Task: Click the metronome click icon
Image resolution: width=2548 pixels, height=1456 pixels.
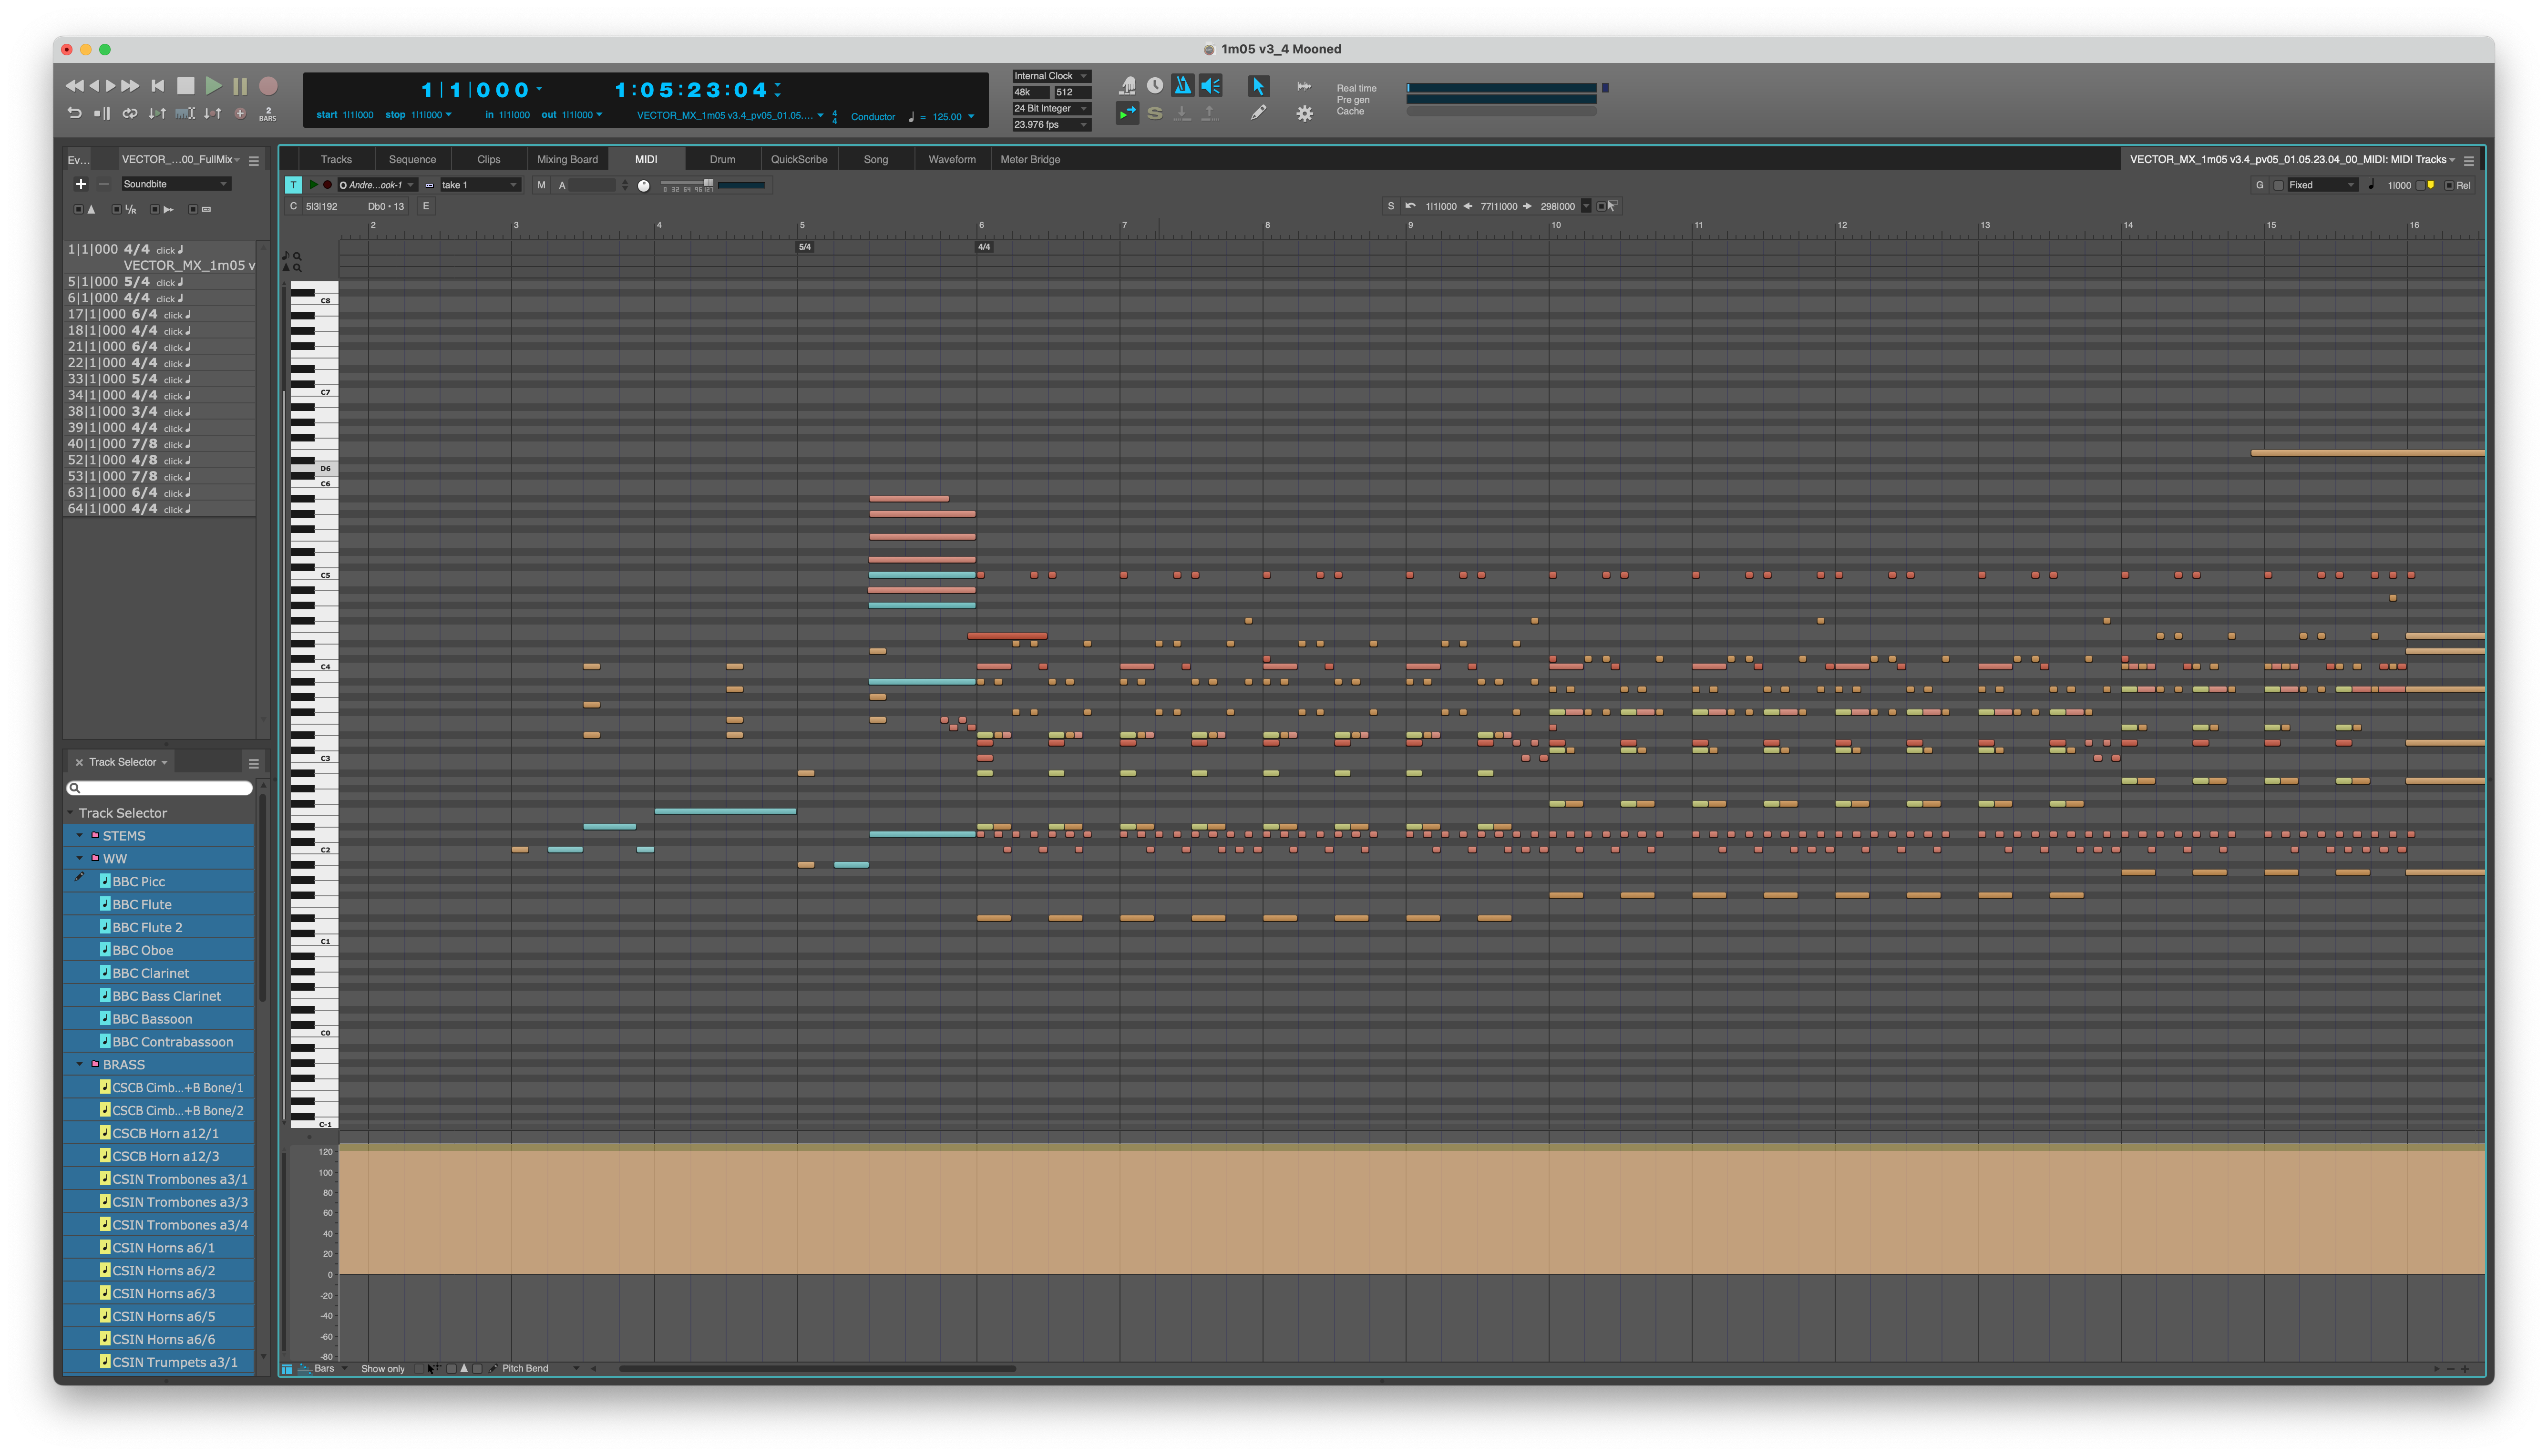Action: click(x=1182, y=86)
